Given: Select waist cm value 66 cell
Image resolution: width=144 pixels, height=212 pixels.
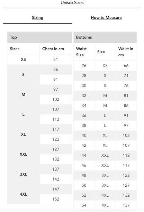Looking at the screenshot, I should pos(126,66).
